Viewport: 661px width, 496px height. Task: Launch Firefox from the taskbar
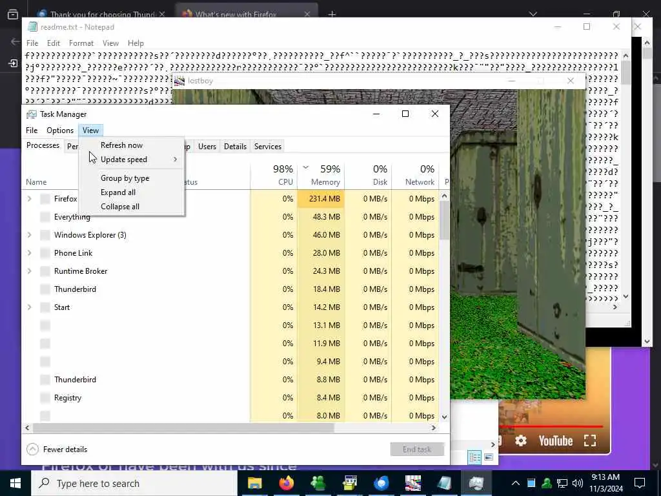click(x=286, y=483)
